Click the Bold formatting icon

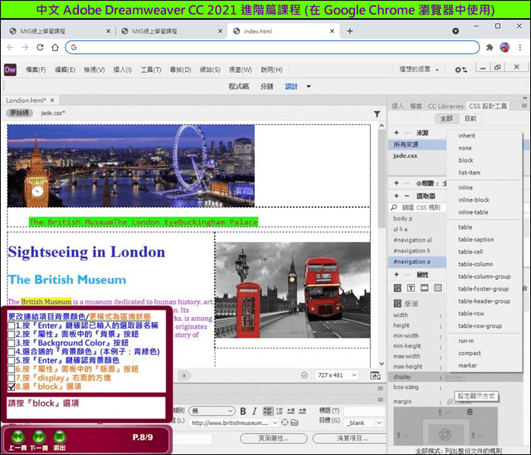[x=244, y=410]
